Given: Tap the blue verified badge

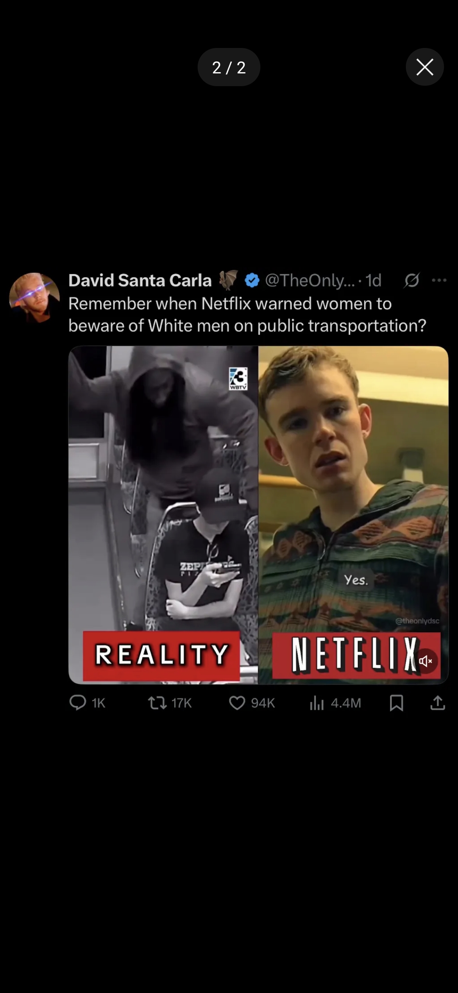Looking at the screenshot, I should click(x=252, y=281).
